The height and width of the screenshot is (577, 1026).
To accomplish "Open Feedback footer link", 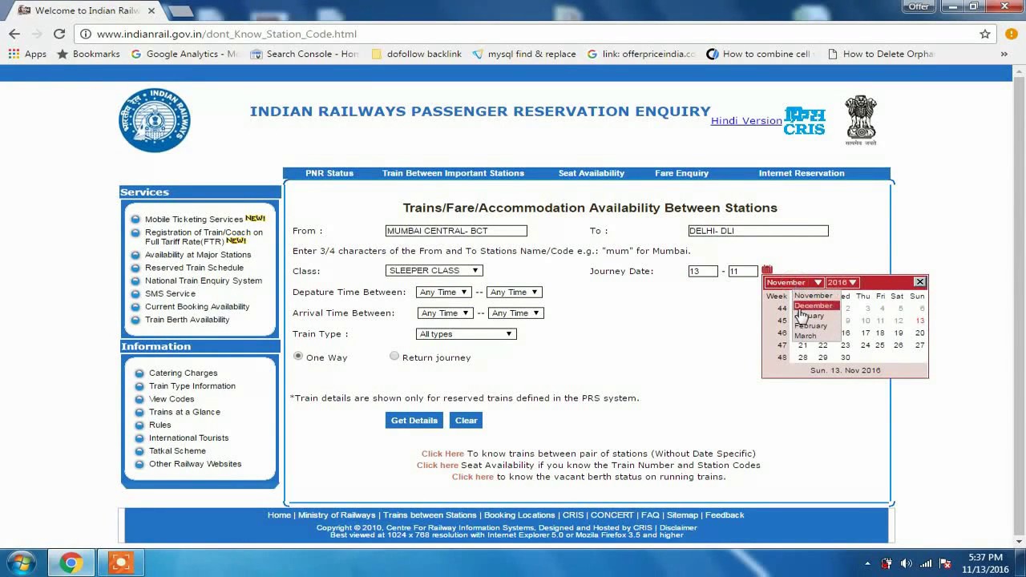I will click(725, 514).
